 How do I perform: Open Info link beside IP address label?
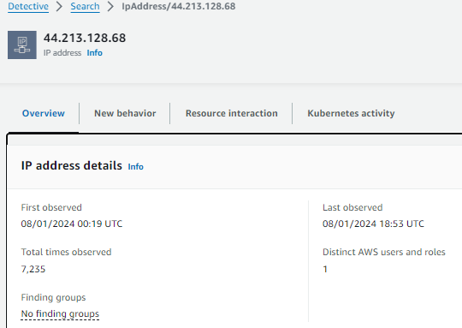coord(95,53)
